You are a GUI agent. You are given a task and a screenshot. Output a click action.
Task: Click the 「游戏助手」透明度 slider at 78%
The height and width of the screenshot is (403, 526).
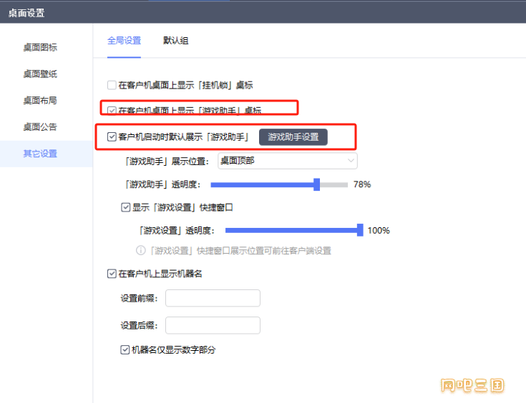[317, 184]
